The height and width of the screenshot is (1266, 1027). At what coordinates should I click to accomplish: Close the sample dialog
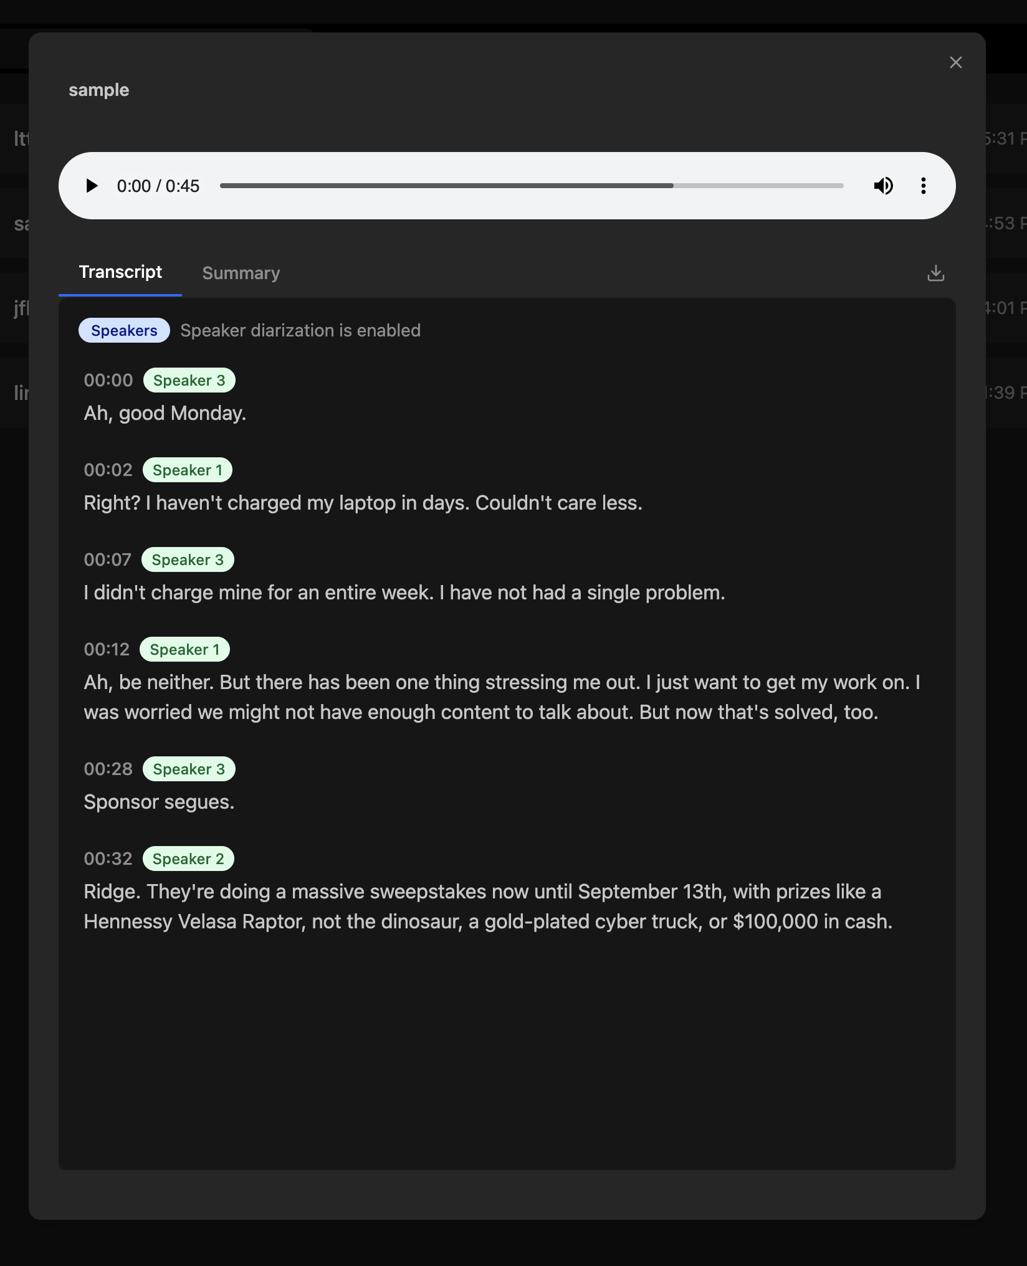pyautogui.click(x=955, y=62)
